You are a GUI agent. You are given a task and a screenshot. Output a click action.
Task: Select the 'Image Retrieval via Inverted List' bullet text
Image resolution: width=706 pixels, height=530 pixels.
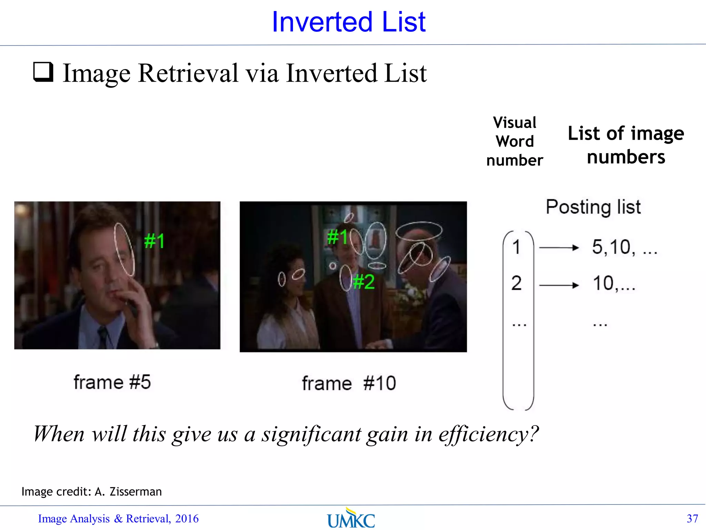(x=244, y=73)
